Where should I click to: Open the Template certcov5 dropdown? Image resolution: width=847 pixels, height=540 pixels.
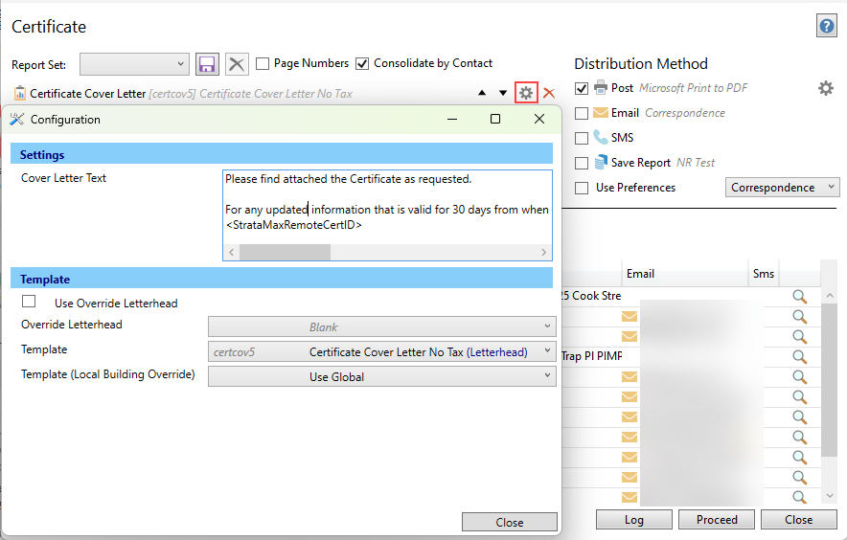[x=382, y=351]
